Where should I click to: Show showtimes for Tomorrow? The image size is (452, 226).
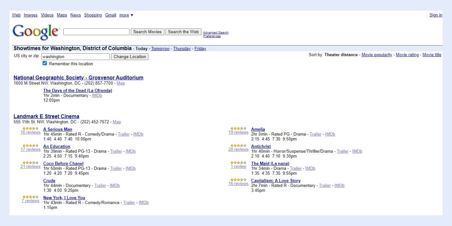point(160,49)
